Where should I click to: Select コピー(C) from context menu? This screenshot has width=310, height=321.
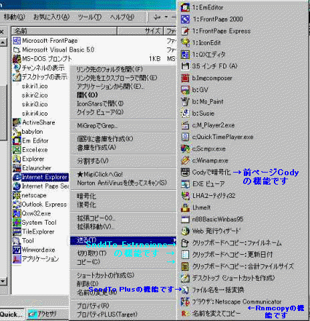click(x=88, y=261)
